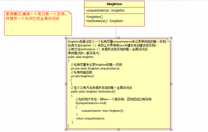
Task: Grab the top-left resize handle of code note
Action: (x=66, y=38)
